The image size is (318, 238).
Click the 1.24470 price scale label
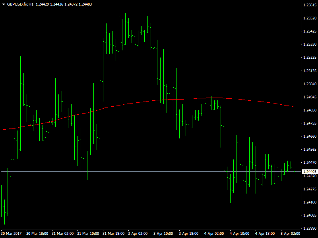[310, 163]
